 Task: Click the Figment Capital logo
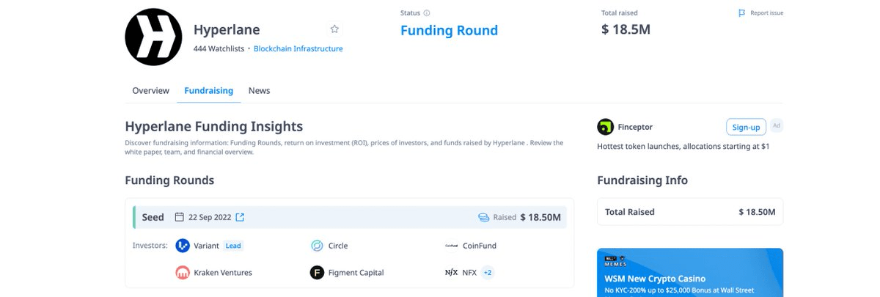tap(317, 272)
